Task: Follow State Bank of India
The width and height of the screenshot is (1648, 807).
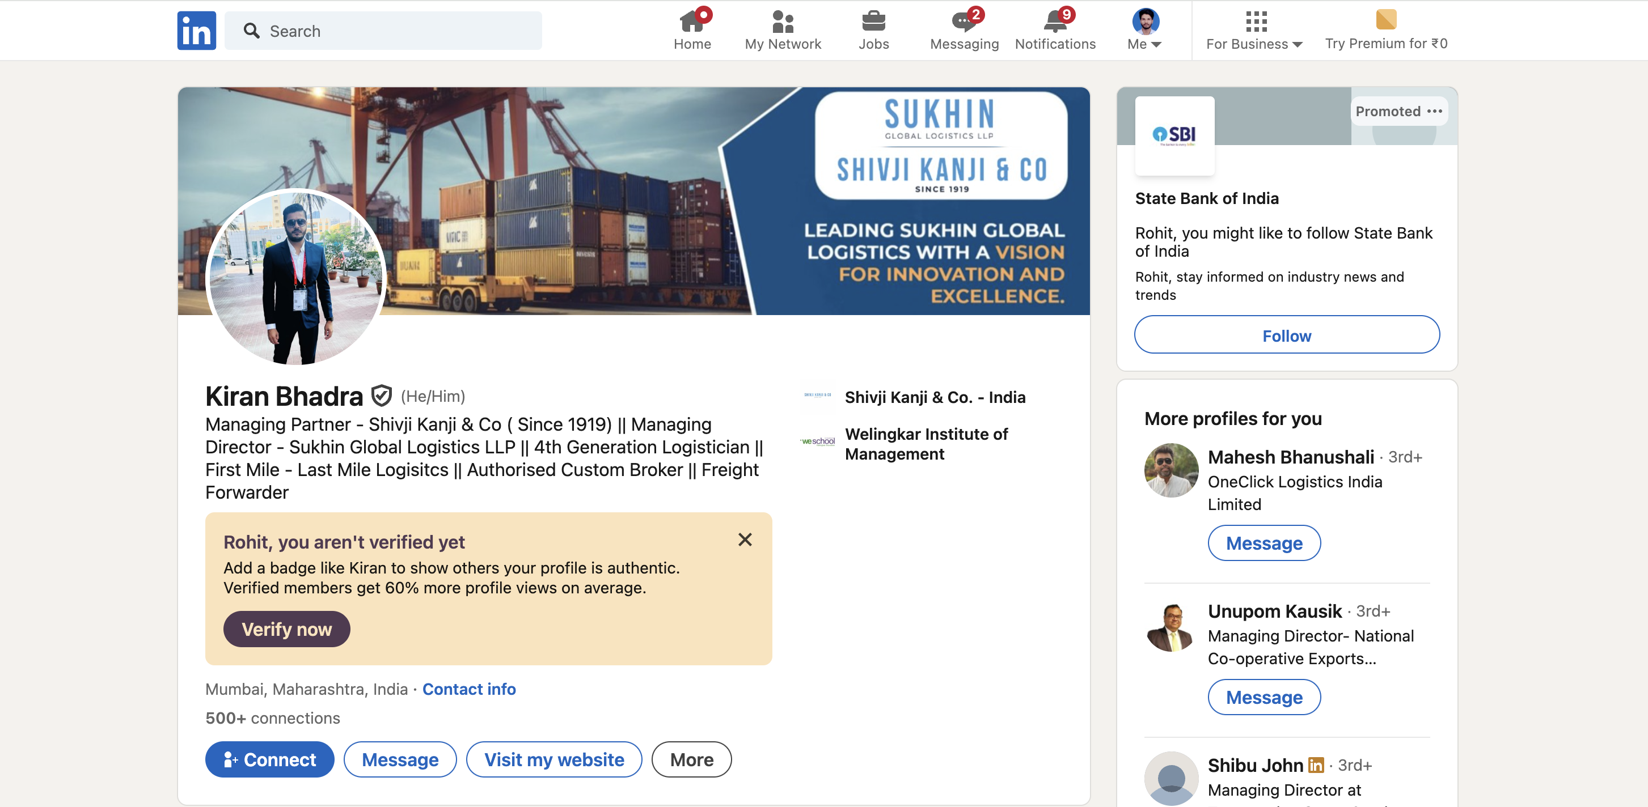Action: (x=1287, y=335)
